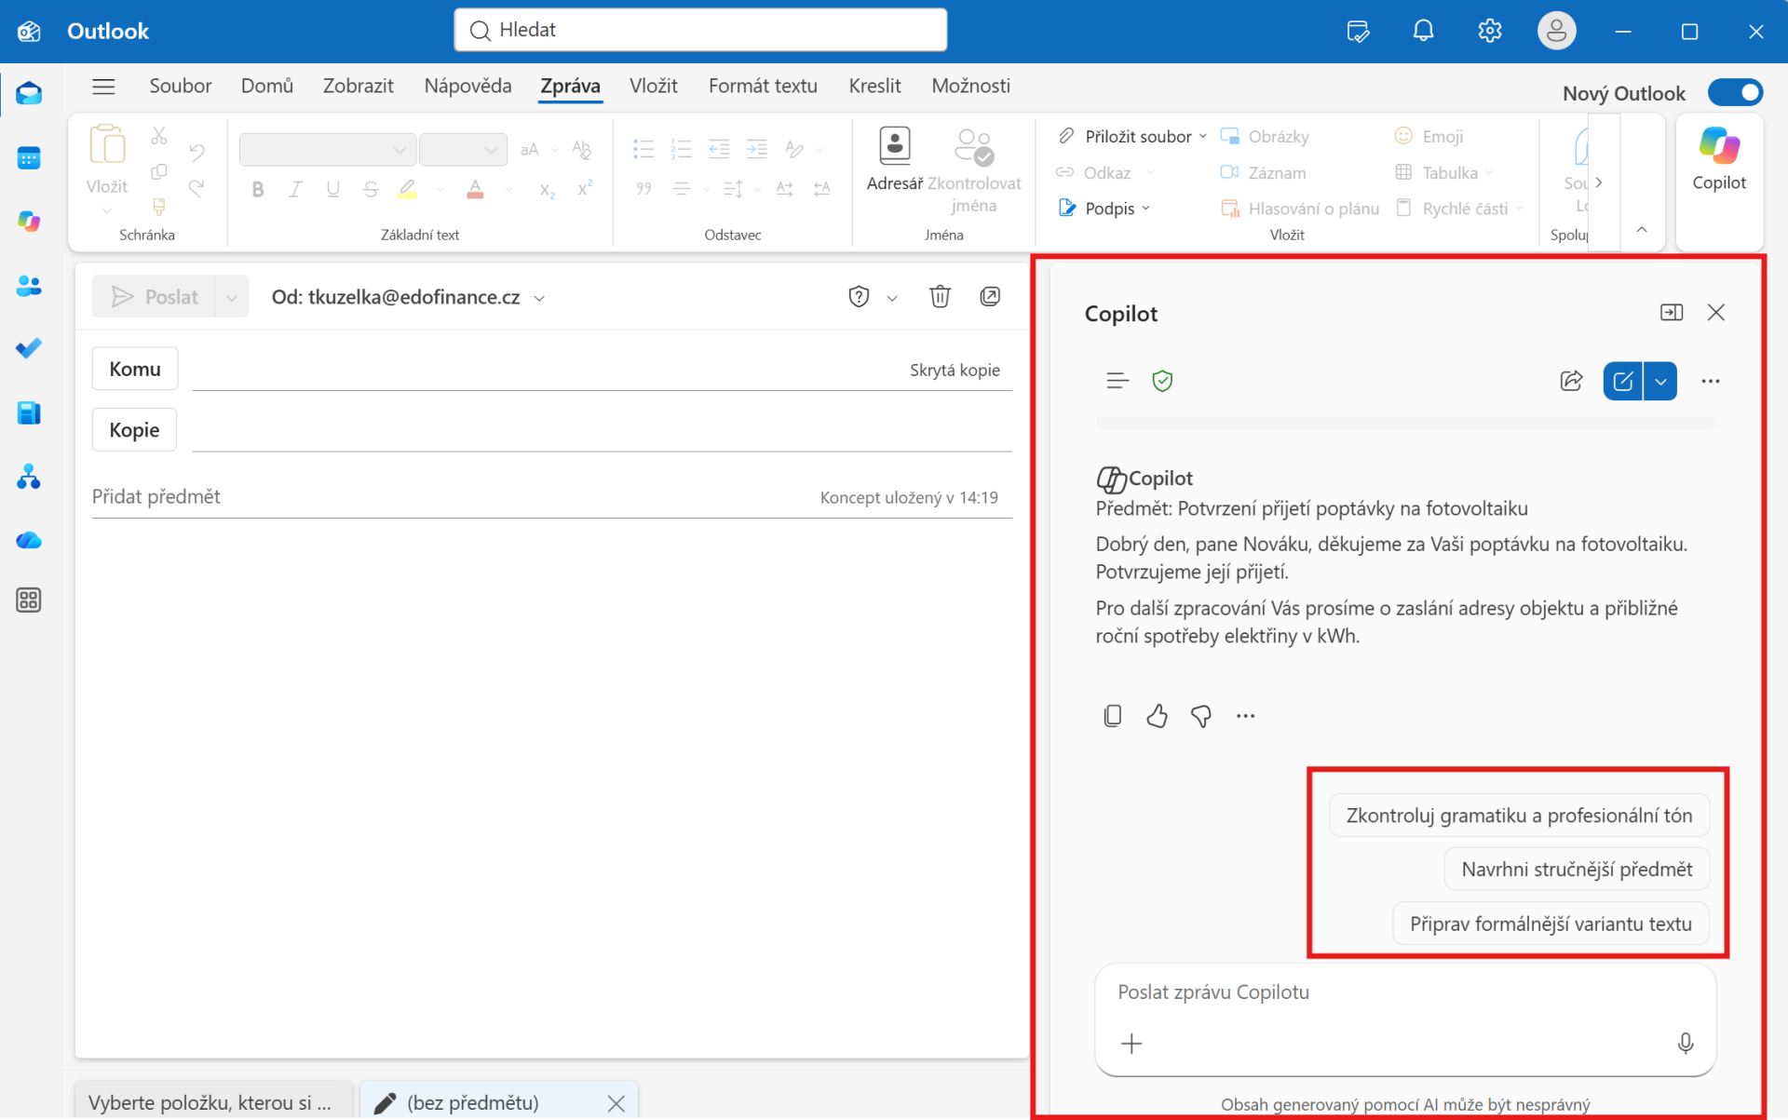
Task: Collapse the ribbon with chevron
Action: (1642, 229)
